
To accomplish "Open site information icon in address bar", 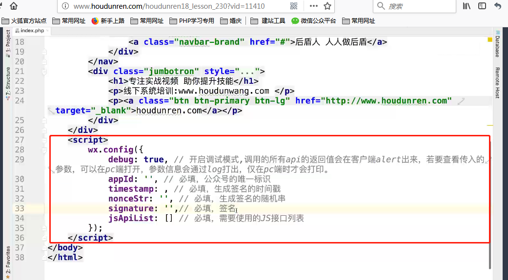I will coord(65,6).
